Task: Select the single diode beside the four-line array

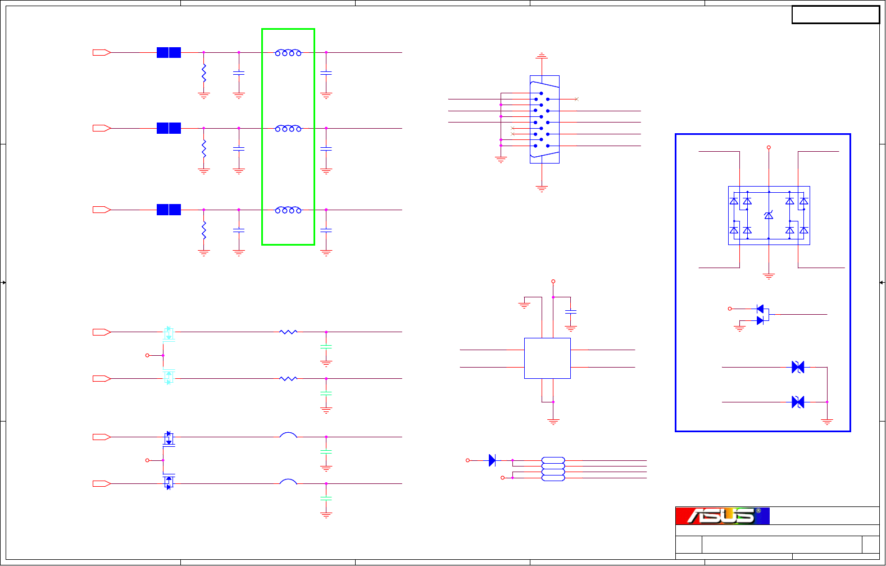Action: coord(492,460)
